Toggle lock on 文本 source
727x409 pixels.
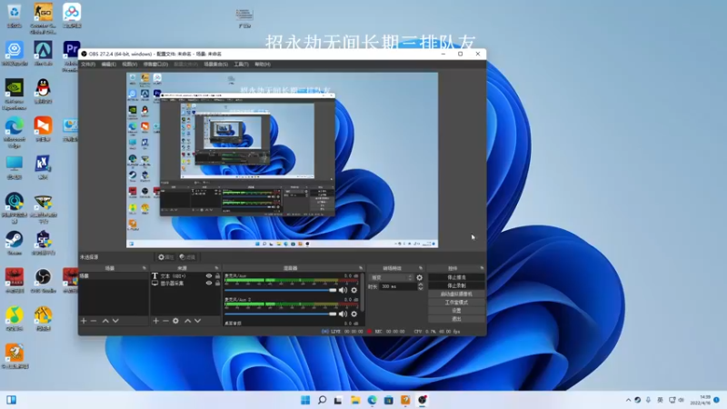(x=217, y=276)
